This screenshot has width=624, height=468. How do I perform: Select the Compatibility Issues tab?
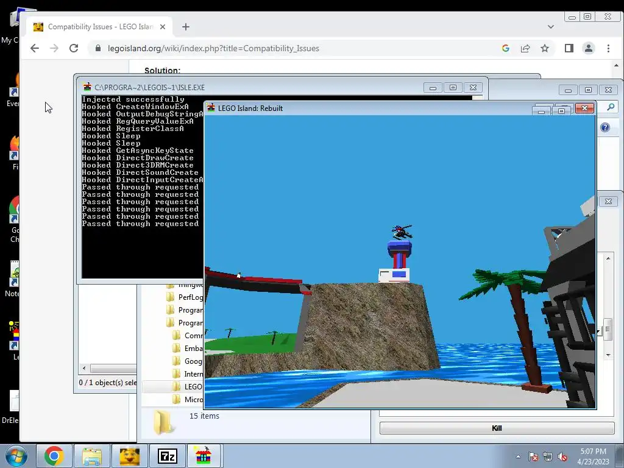coord(99,27)
